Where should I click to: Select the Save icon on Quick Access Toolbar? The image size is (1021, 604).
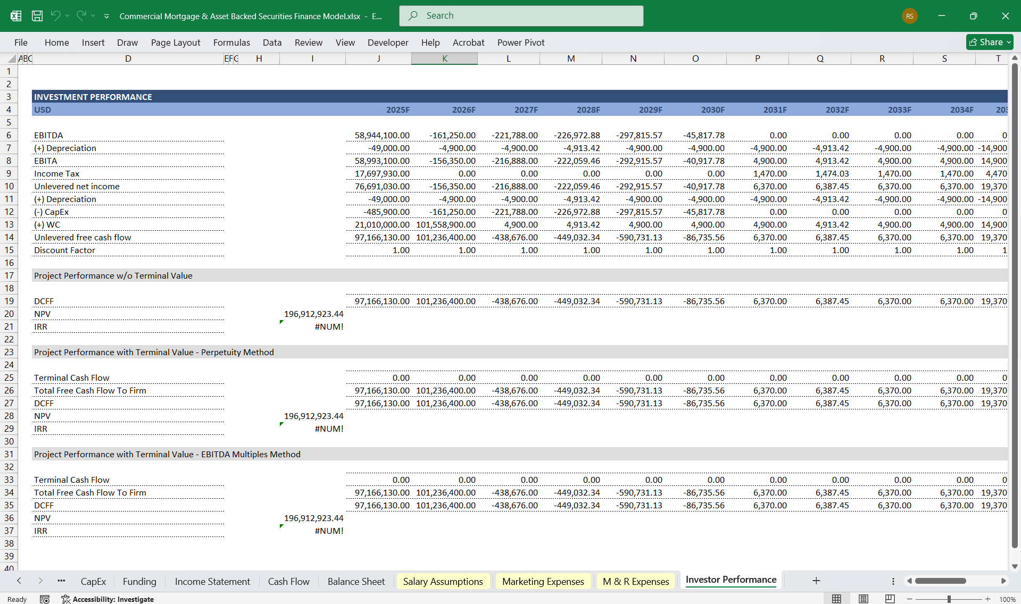click(x=37, y=16)
